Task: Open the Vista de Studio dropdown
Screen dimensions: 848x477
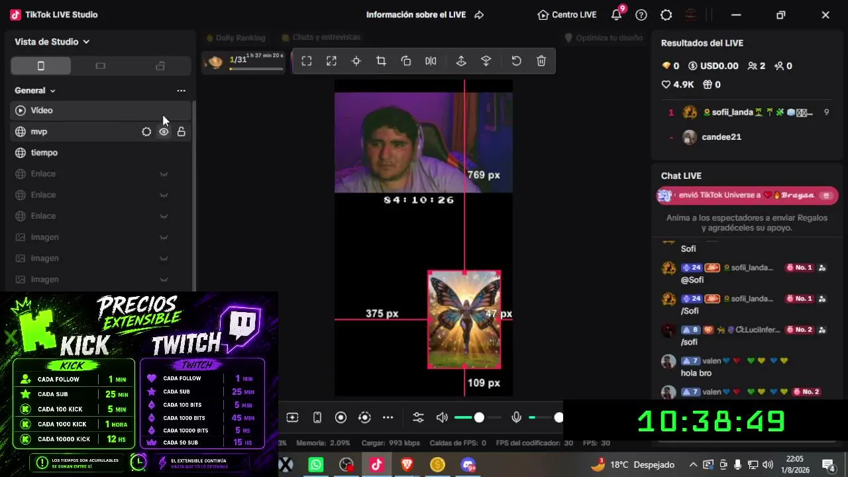Action: tap(52, 42)
